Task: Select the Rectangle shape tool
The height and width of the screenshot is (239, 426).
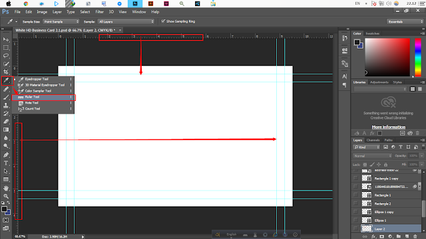Action: tap(6, 179)
